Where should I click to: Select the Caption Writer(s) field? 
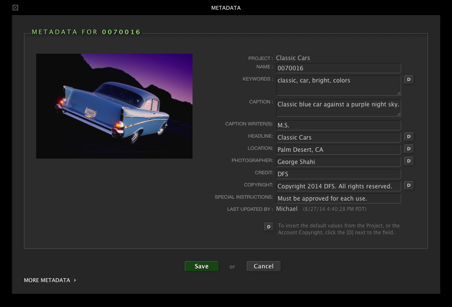pyautogui.click(x=338, y=125)
